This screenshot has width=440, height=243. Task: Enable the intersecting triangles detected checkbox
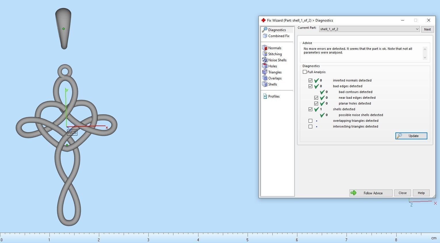tap(311, 126)
